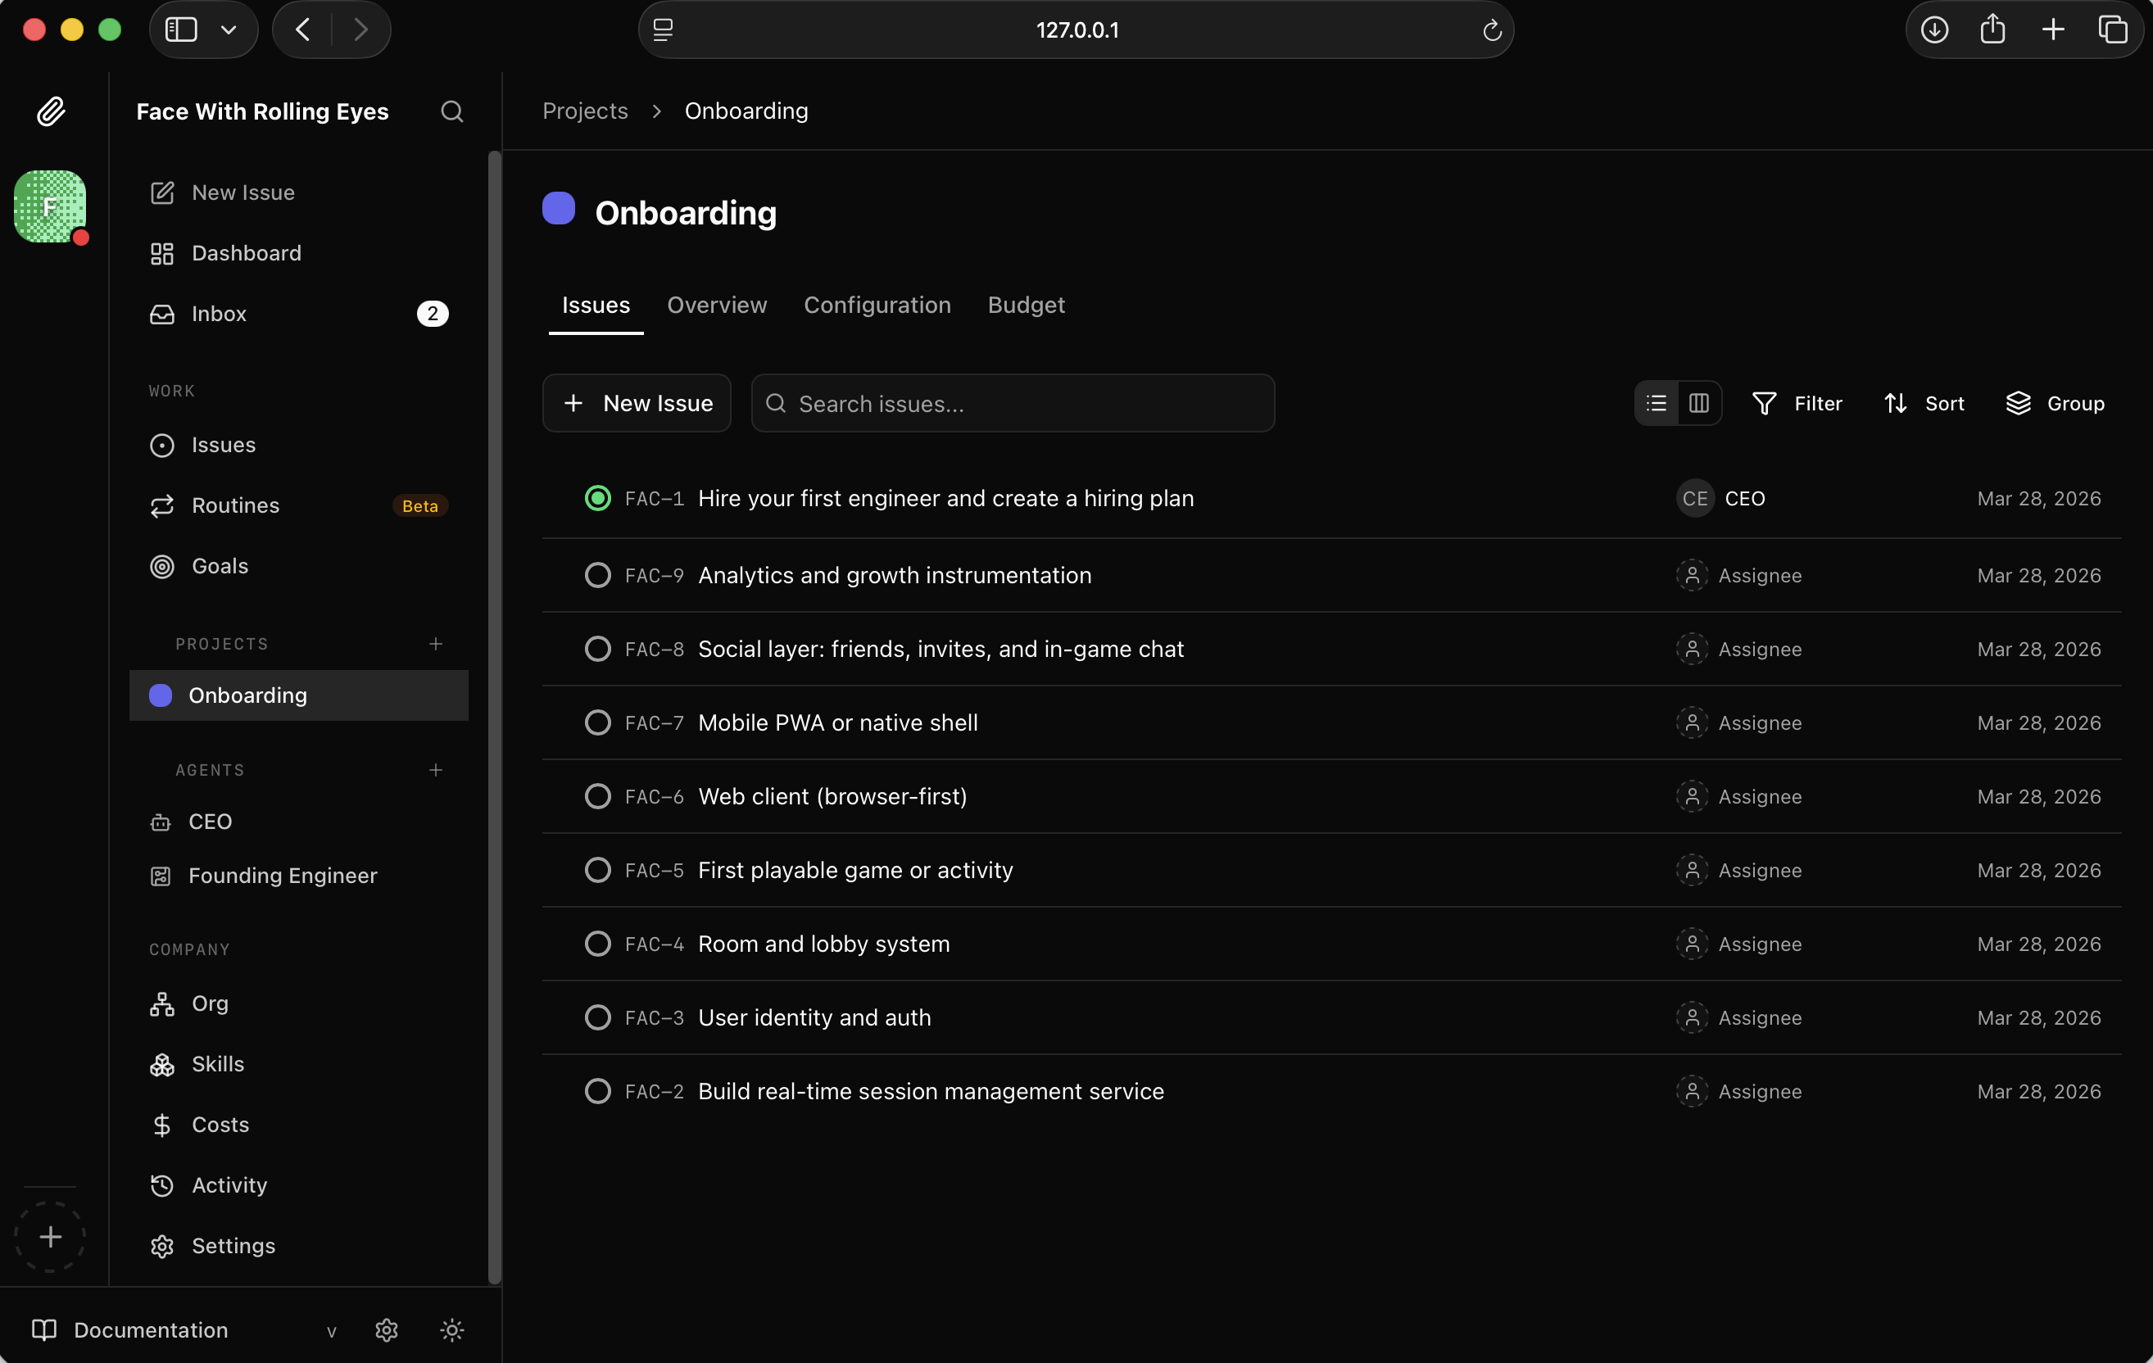Open the New Issue composer icon in sidebar
Image resolution: width=2153 pixels, height=1363 pixels.
point(162,192)
